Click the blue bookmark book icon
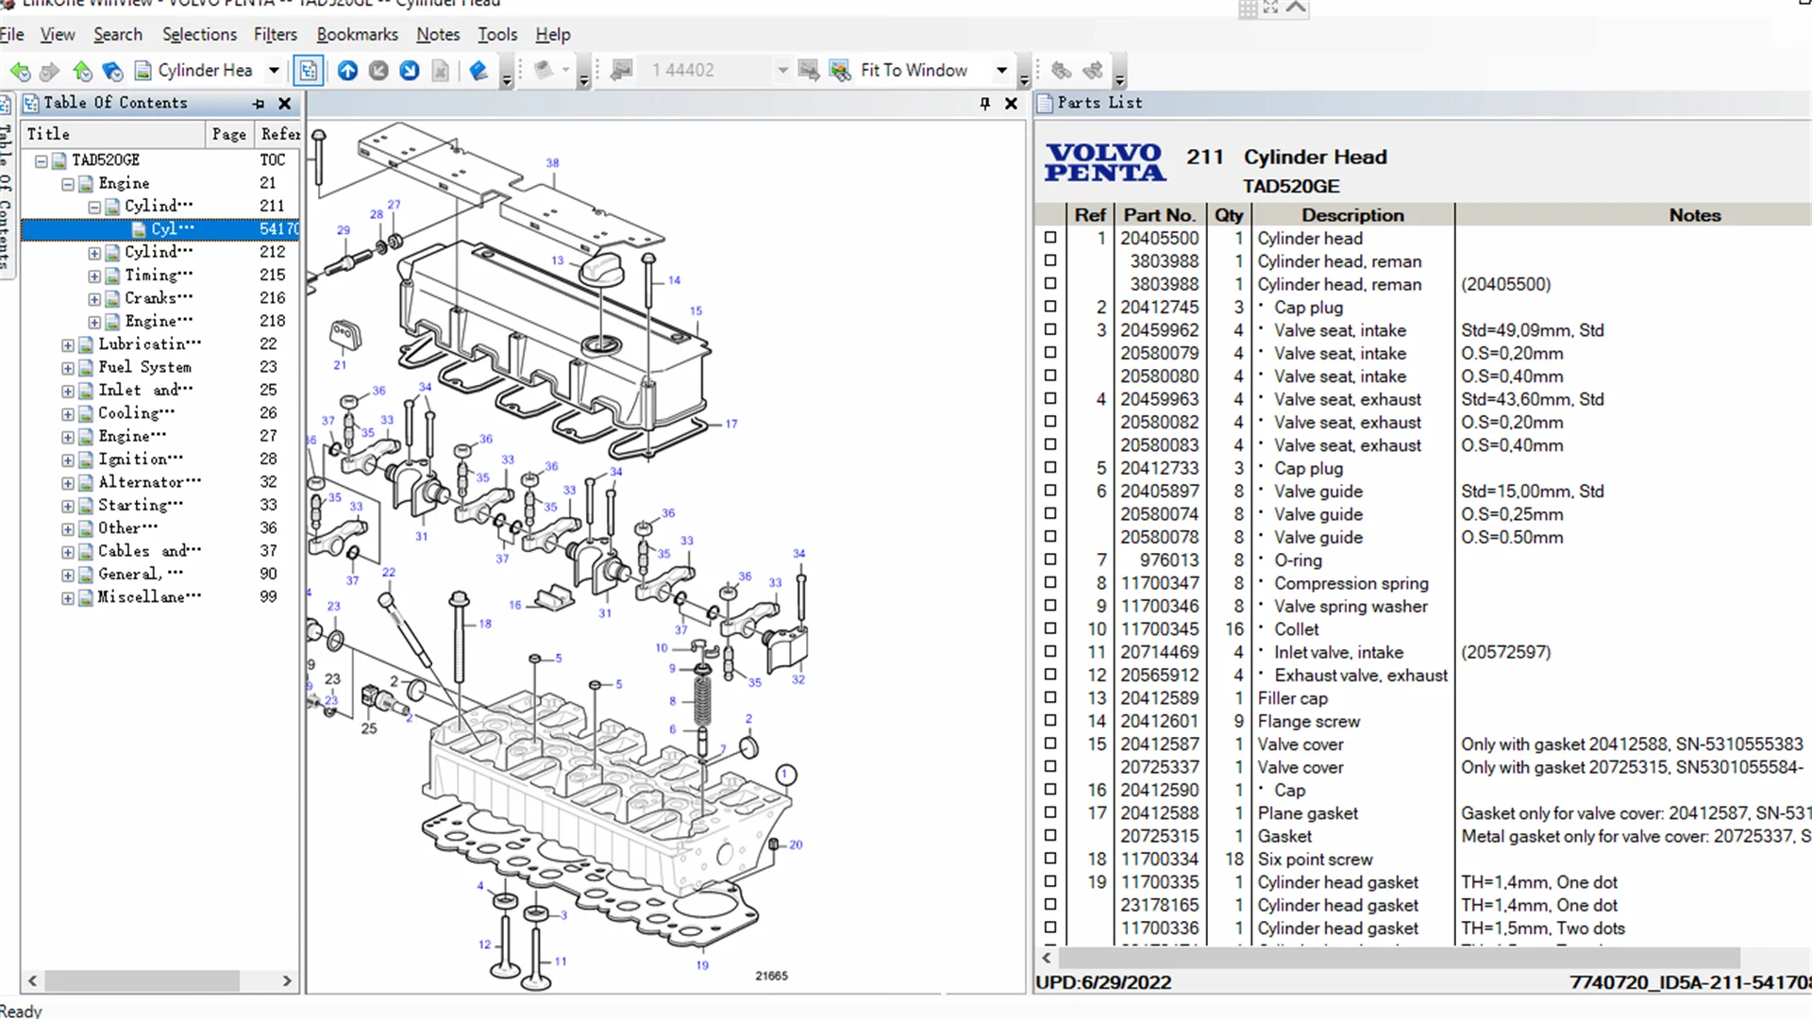 [x=478, y=71]
